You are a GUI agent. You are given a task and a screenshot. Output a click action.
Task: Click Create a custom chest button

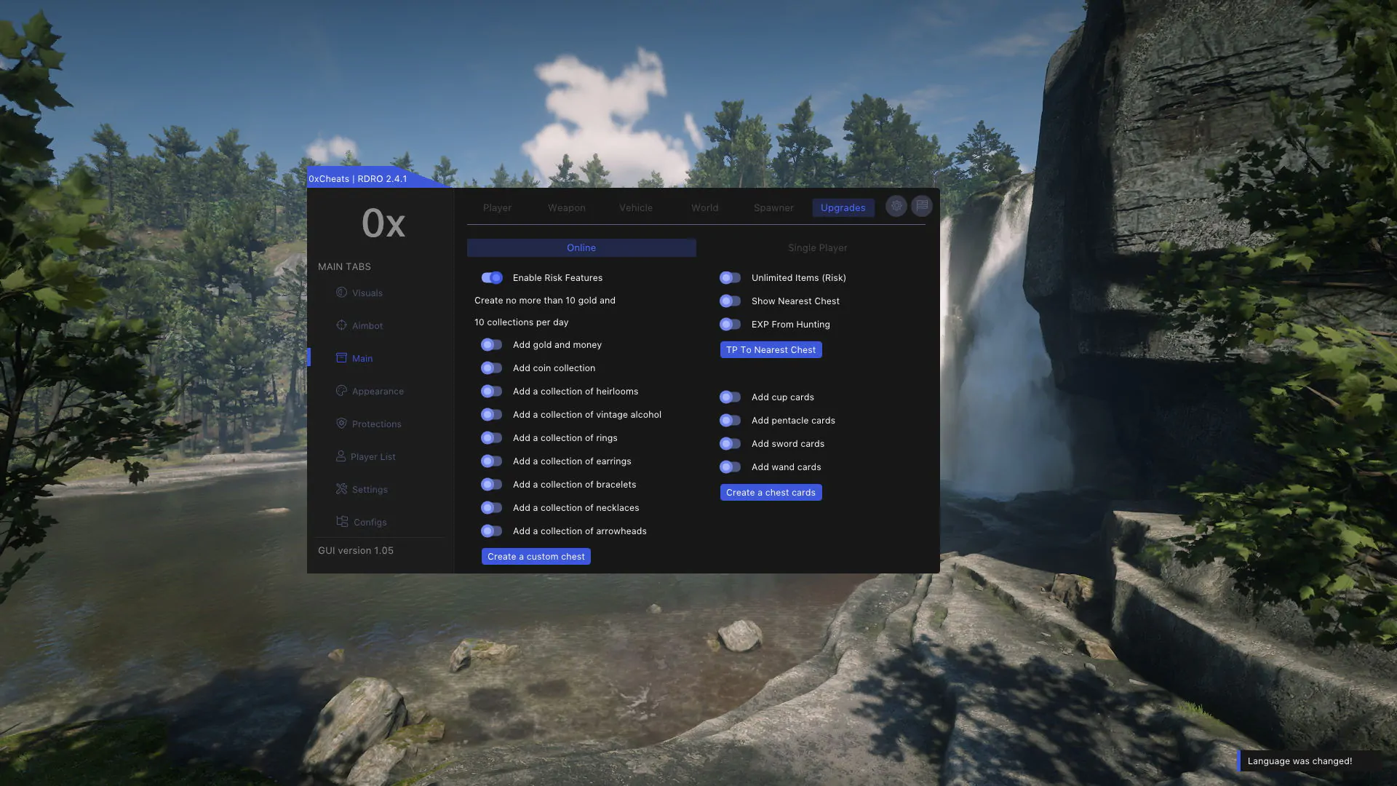click(x=536, y=557)
